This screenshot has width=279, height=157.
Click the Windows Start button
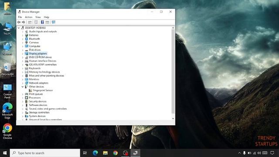[x=5, y=153]
